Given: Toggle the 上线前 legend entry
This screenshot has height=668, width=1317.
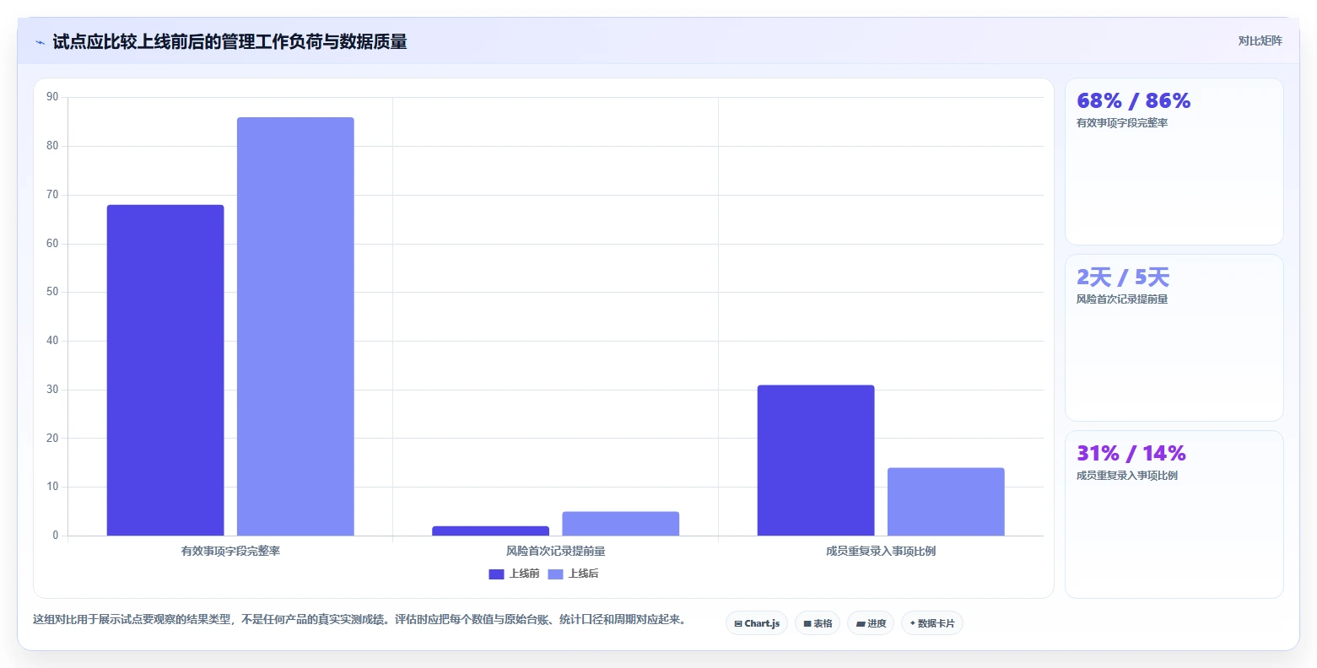Looking at the screenshot, I should tap(514, 574).
